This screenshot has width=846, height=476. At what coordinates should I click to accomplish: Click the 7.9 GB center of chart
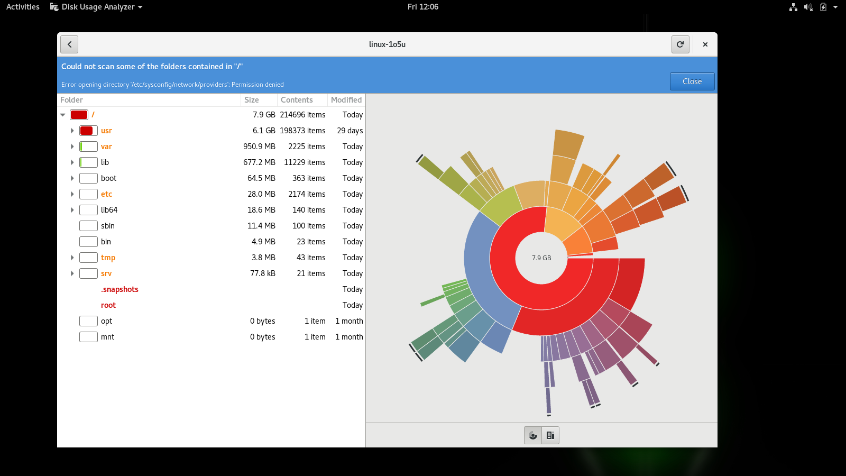541,258
